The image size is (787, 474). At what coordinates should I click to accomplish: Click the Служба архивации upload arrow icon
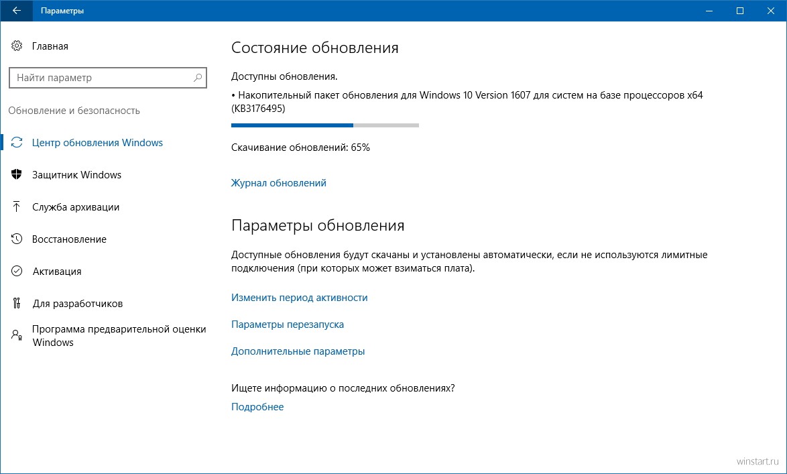[17, 207]
